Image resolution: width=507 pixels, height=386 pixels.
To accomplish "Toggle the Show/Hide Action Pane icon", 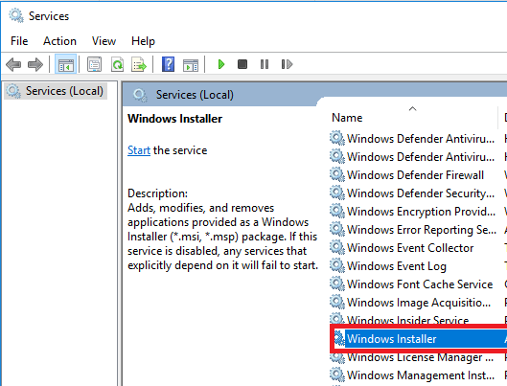I will pyautogui.click(x=191, y=64).
